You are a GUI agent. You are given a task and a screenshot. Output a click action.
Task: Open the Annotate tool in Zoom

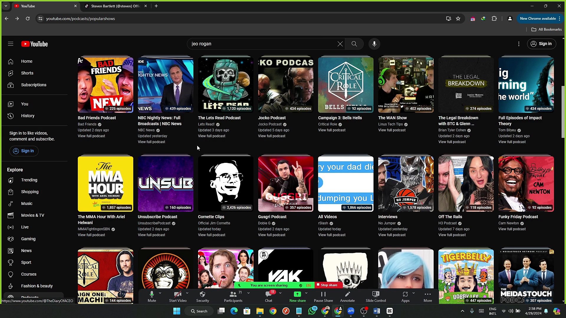347,296
